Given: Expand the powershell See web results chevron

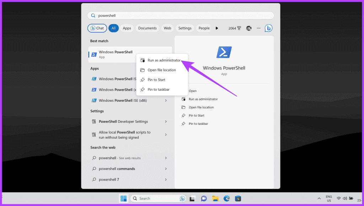Looking at the screenshot, I should point(166,158).
